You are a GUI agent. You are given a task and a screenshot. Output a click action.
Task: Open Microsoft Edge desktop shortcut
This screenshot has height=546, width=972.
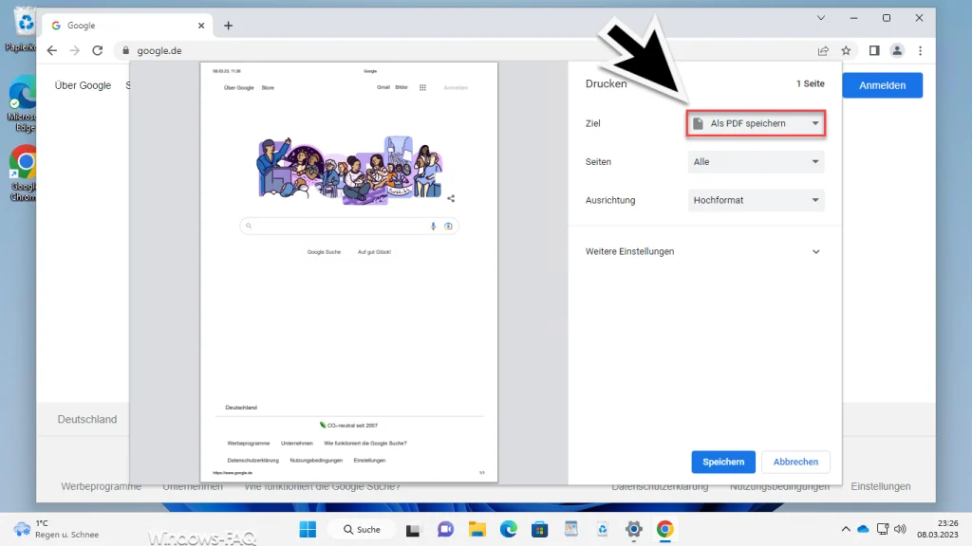[24, 103]
